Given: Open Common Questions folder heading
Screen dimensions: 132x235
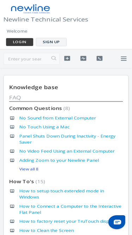Looking at the screenshot, I should [x=36, y=108].
